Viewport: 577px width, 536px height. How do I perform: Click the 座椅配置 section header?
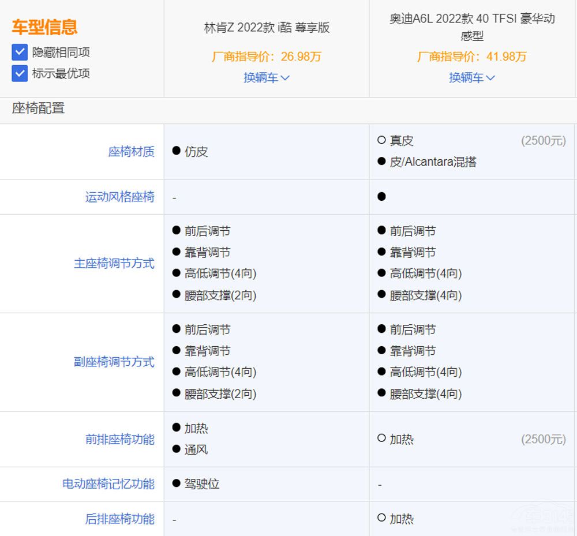tap(38, 108)
